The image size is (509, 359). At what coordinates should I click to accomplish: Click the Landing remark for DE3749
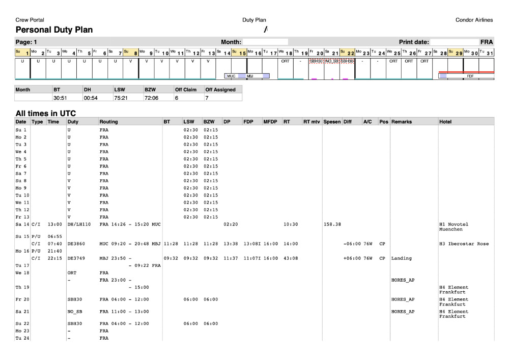click(401, 258)
